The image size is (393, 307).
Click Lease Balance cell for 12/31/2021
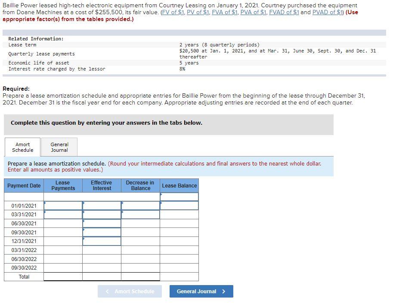coord(179,241)
